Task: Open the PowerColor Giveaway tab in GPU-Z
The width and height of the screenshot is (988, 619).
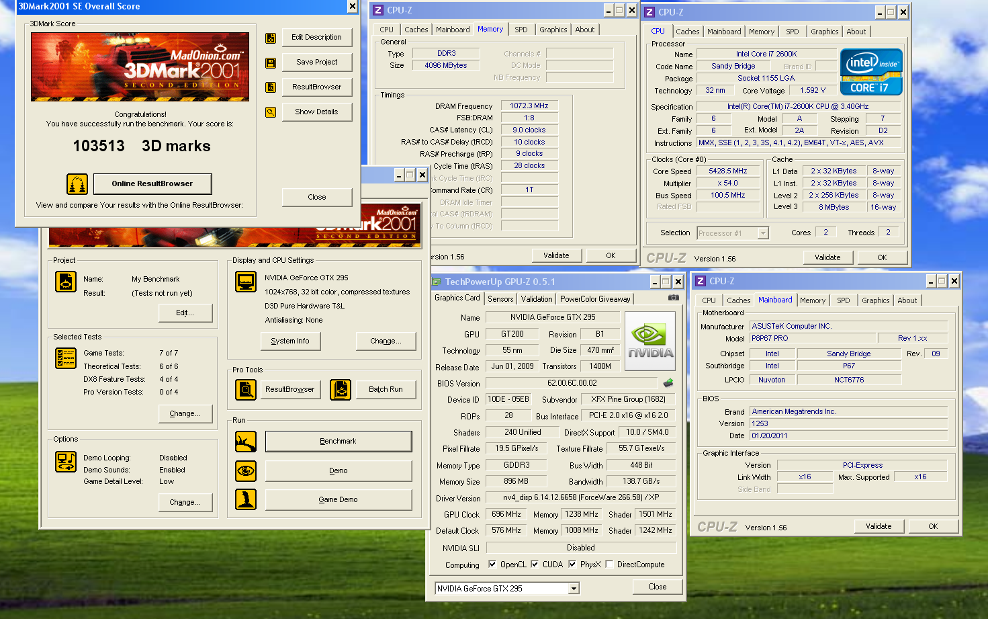Action: [595, 299]
